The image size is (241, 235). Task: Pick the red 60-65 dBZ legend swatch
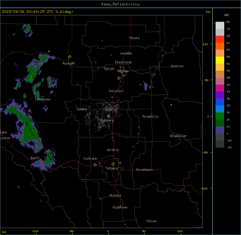tap(220, 39)
